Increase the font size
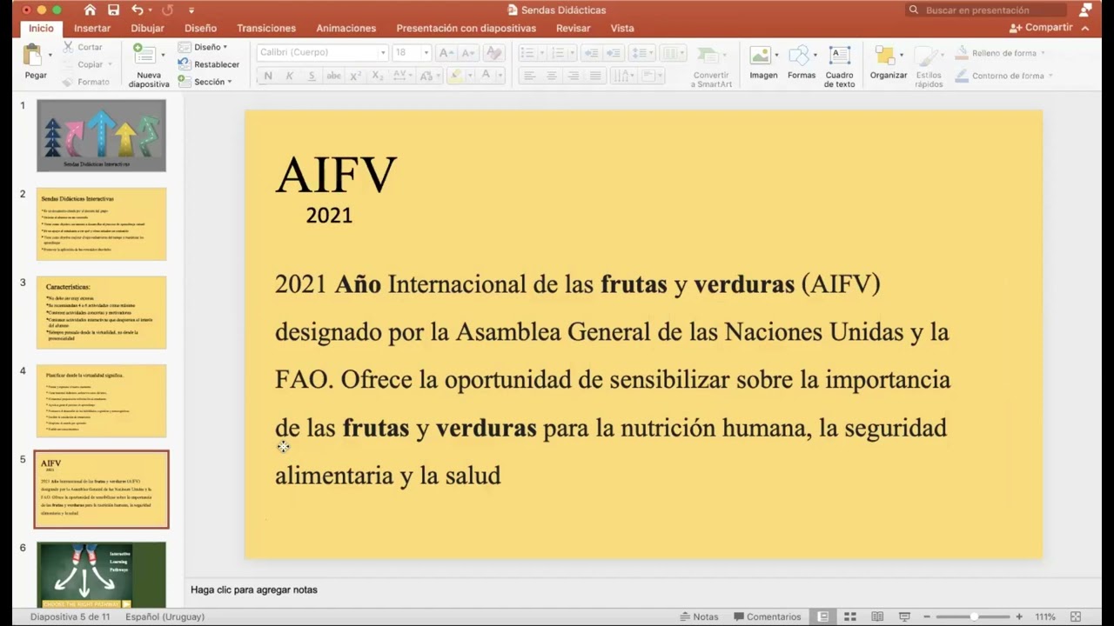This screenshot has height=626, width=1114. pos(446,53)
